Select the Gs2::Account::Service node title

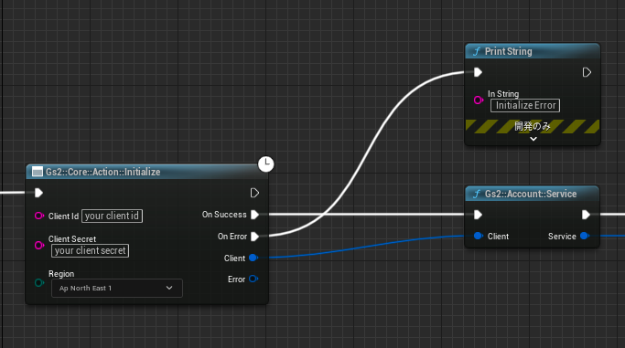tap(531, 194)
